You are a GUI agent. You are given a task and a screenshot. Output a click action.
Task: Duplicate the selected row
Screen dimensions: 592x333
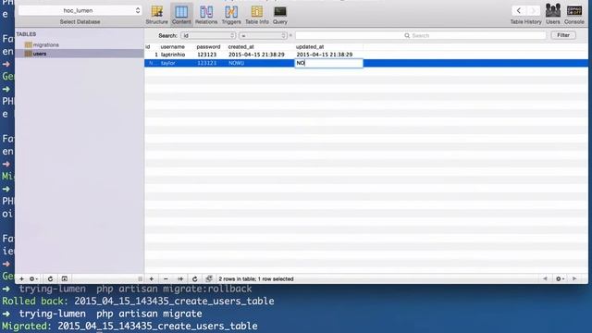[180, 279]
